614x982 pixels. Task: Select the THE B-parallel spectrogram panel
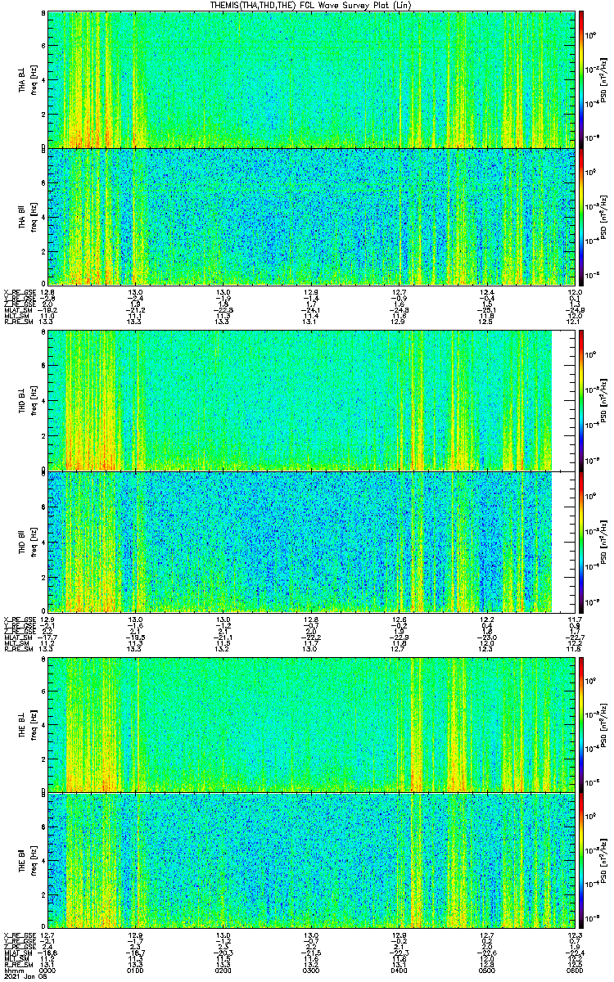coord(313,860)
